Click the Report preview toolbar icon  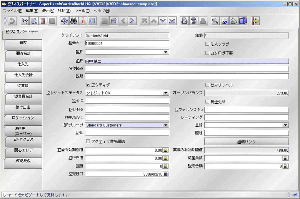(185, 21)
